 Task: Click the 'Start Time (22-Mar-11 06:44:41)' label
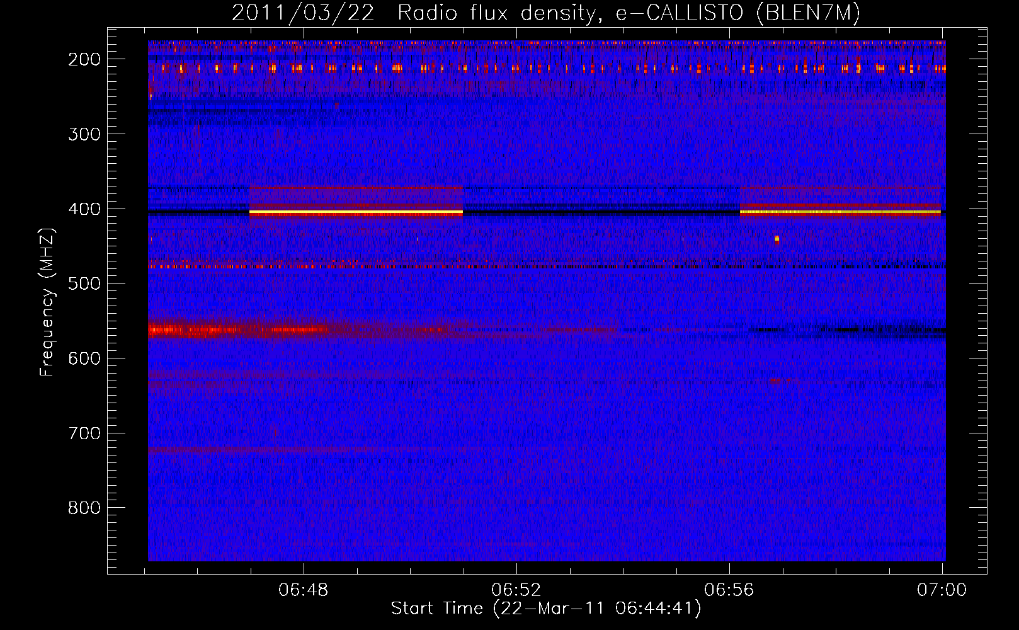point(546,609)
